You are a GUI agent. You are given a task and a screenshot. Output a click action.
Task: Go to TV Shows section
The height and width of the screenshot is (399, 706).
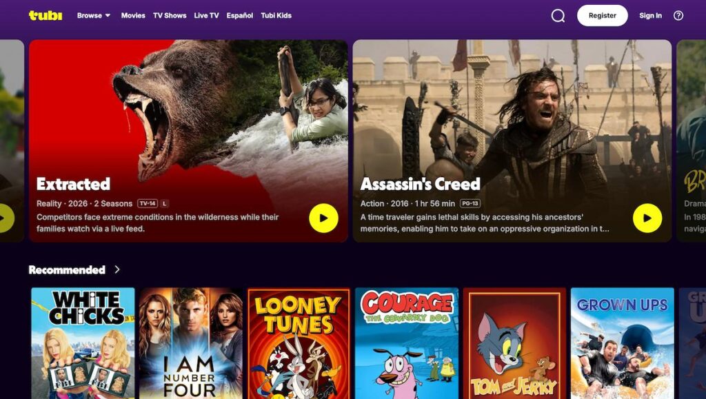click(170, 15)
